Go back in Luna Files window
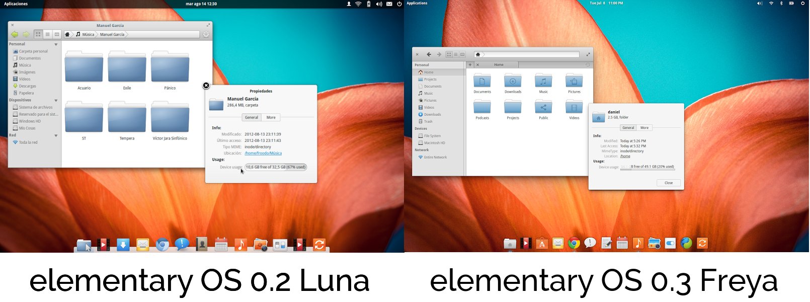 (x=15, y=34)
